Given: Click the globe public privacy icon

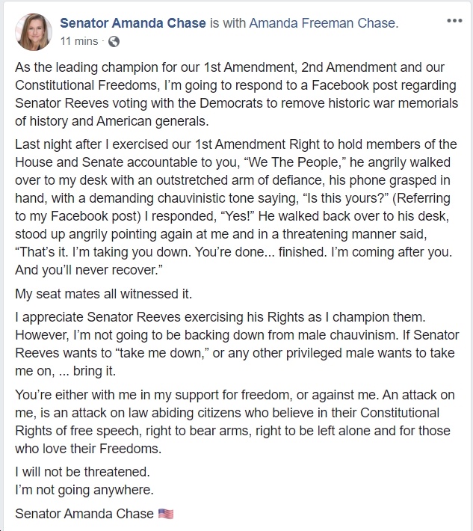Looking at the screenshot, I should 114,42.
